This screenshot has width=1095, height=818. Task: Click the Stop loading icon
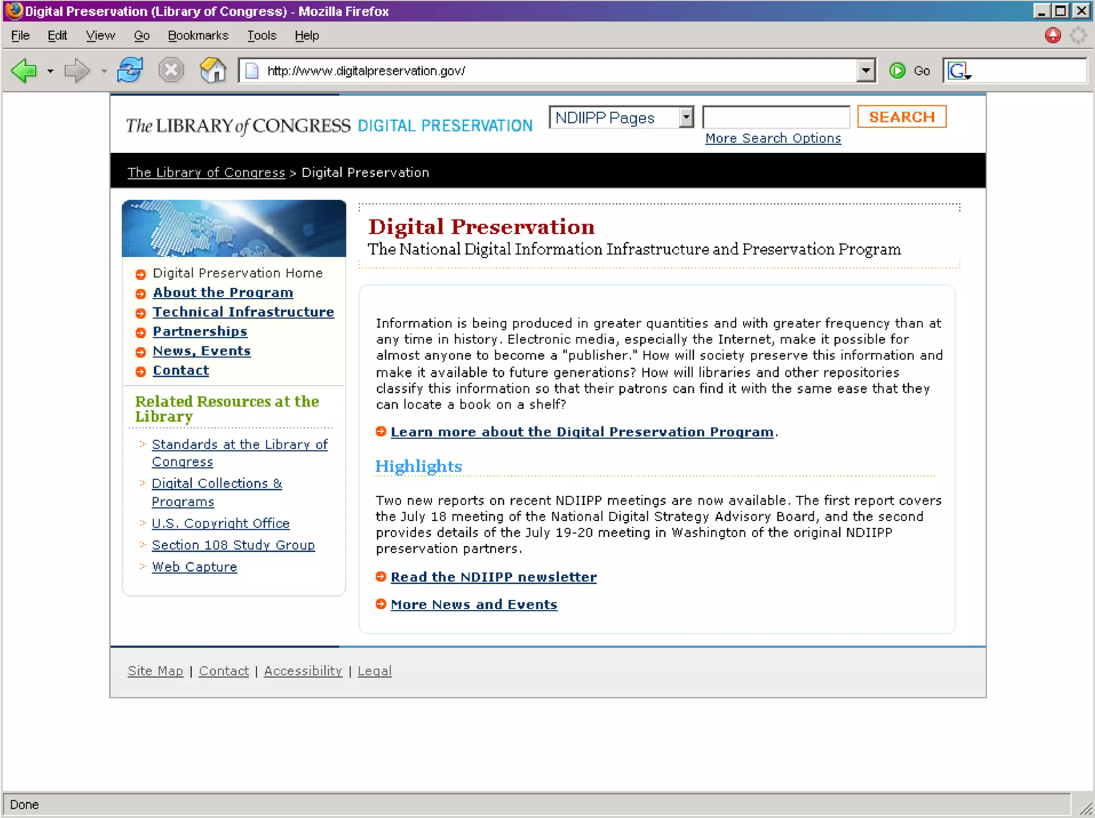click(x=171, y=71)
